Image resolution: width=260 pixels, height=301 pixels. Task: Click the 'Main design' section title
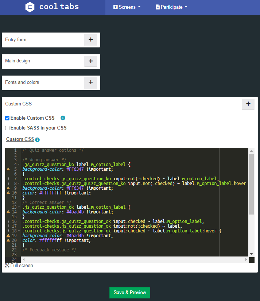(x=18, y=61)
